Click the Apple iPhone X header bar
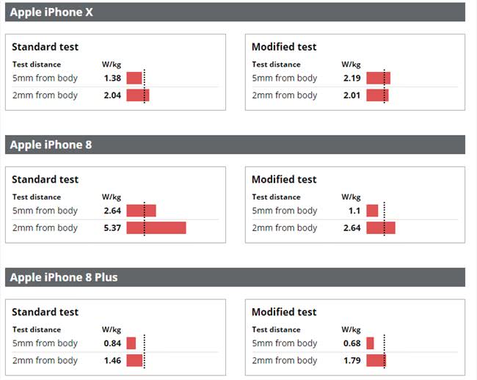The image size is (477, 380). pos(235,12)
